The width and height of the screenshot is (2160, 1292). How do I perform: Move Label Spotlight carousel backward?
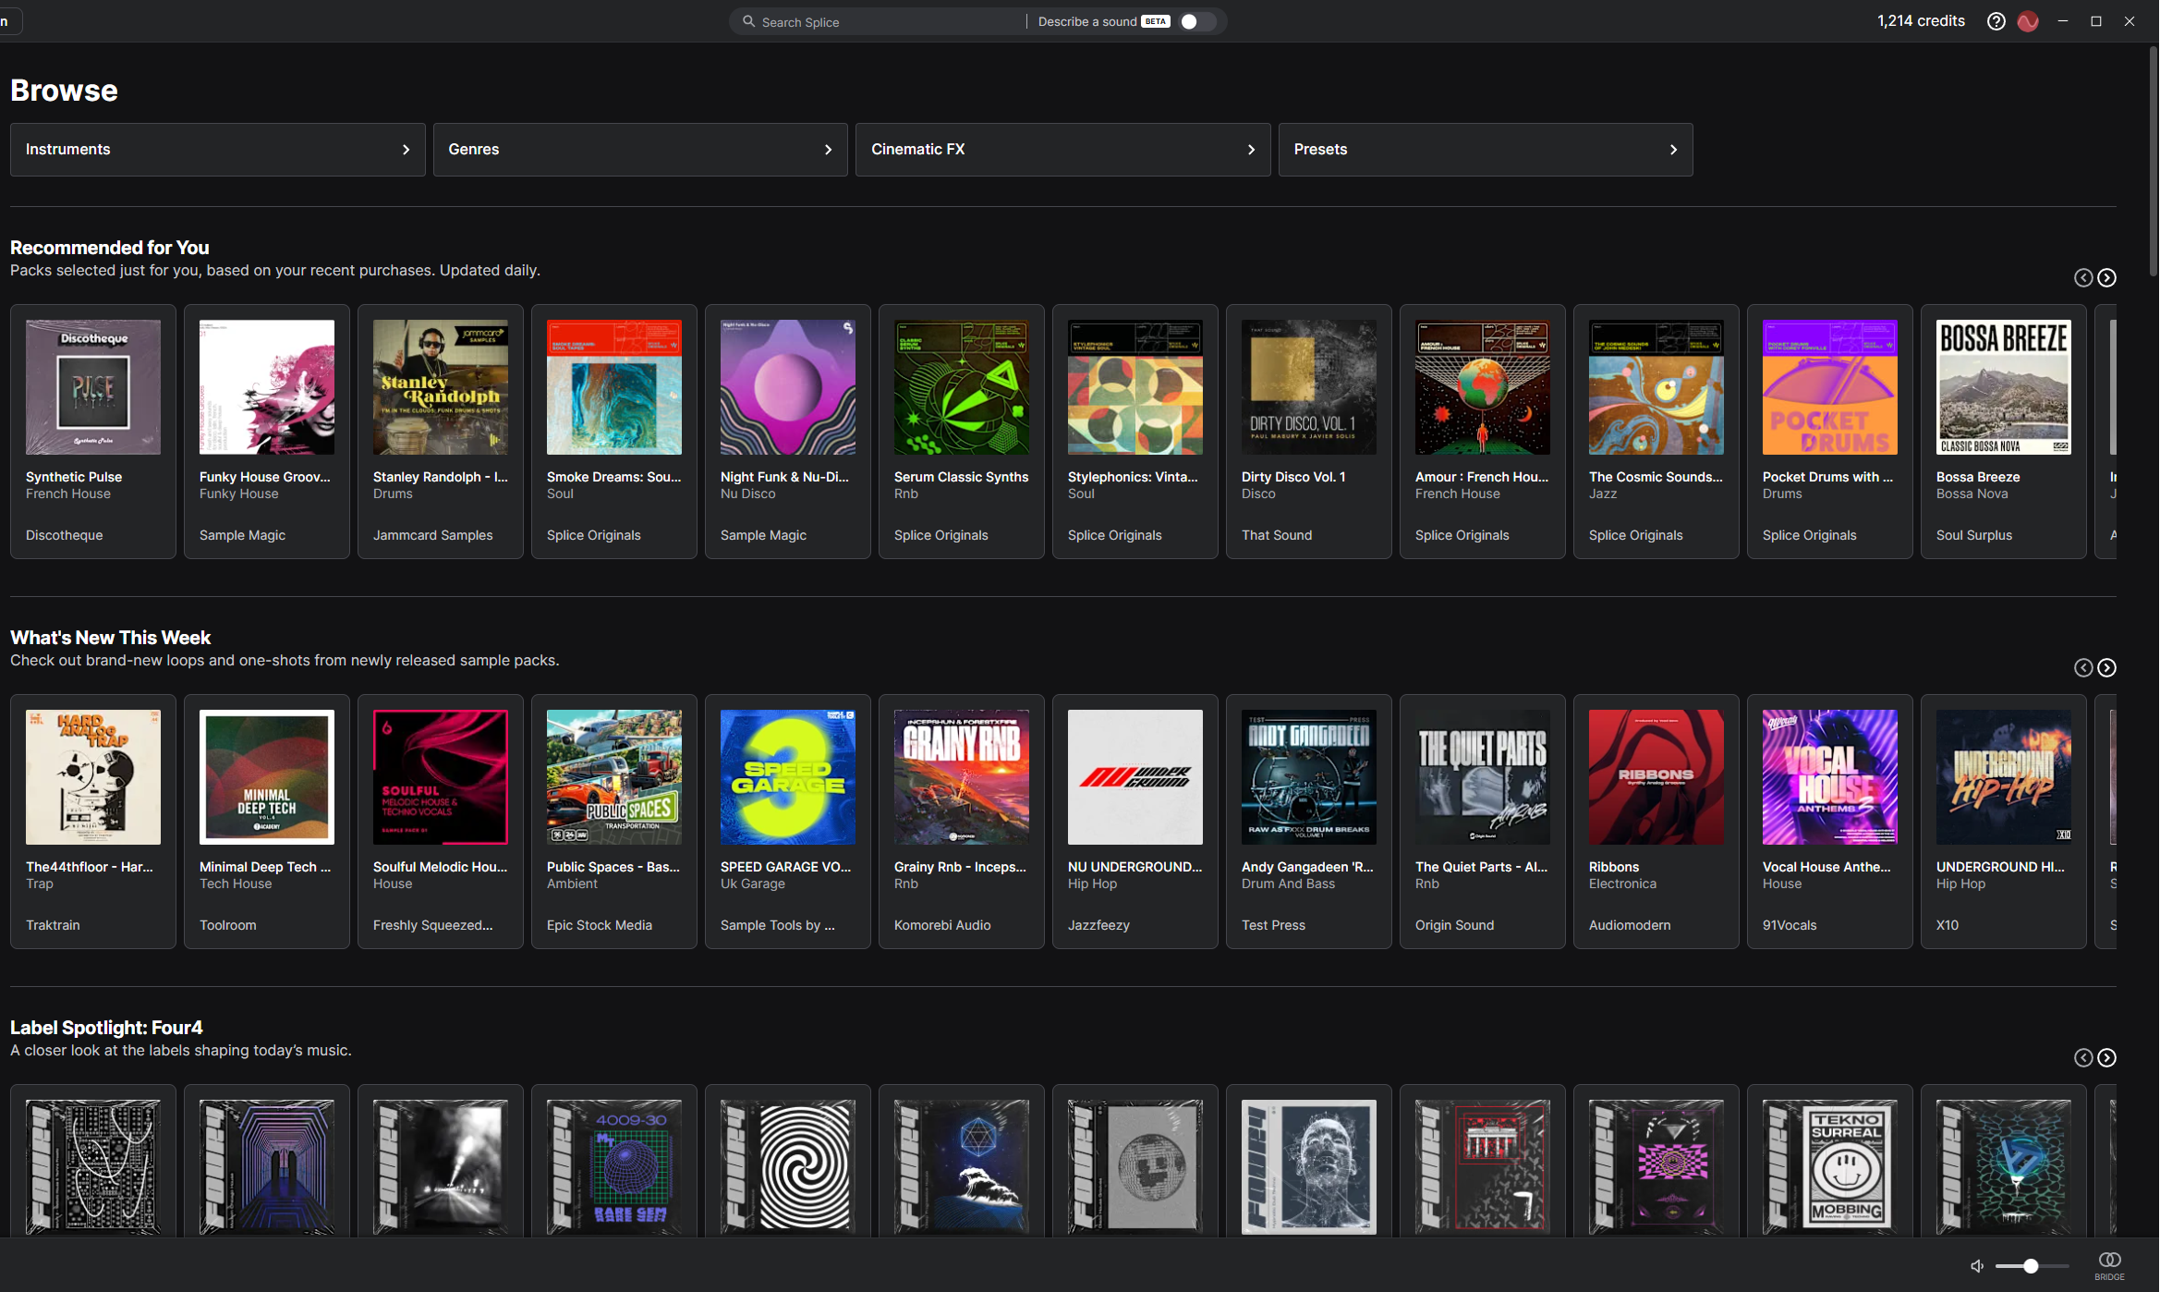(x=2083, y=1057)
